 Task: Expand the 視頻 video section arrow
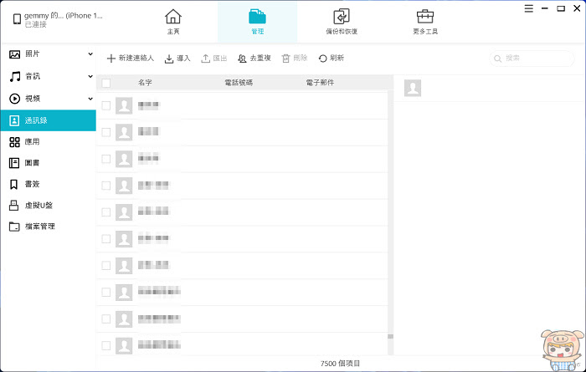pyautogui.click(x=90, y=99)
